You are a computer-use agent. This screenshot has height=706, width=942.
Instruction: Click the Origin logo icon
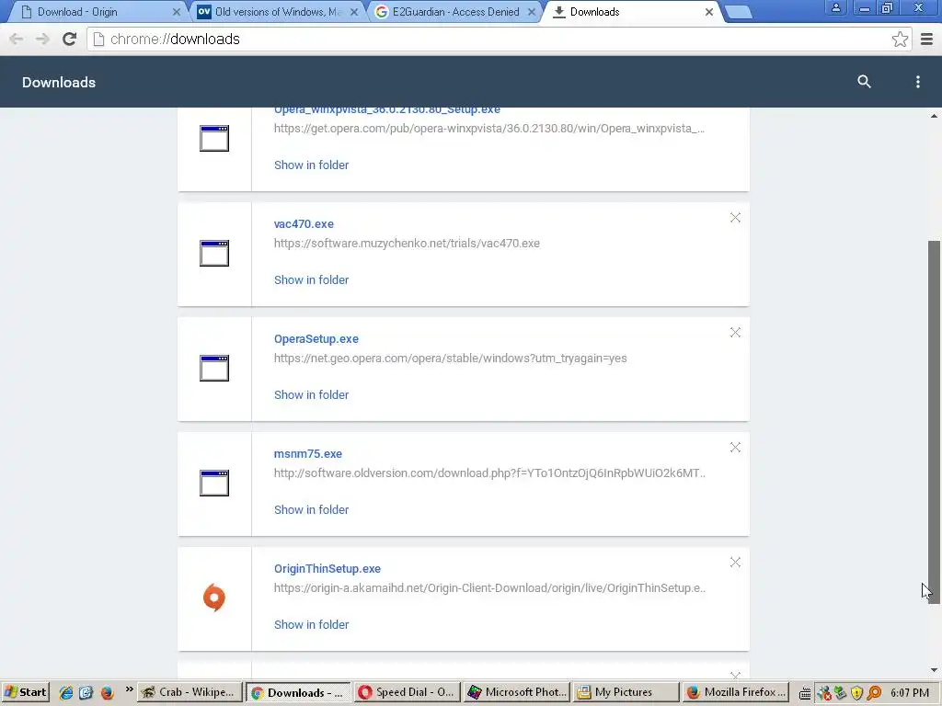[213, 598]
